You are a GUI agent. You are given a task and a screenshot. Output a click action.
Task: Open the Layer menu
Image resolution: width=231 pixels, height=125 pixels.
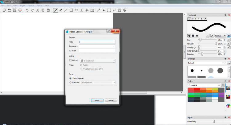22,6
